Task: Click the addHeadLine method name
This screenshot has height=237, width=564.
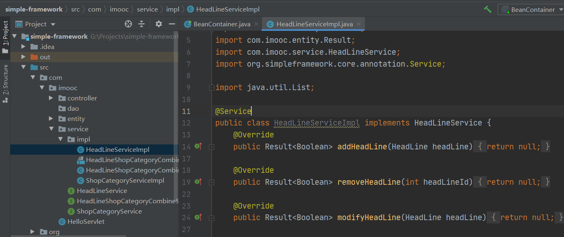Action: [362, 146]
